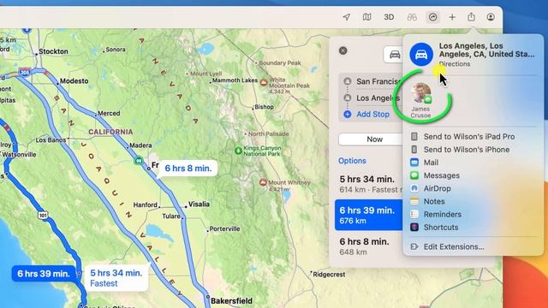This screenshot has height=308, width=548.
Task: Share to Shortcuts
Action: pyautogui.click(x=441, y=227)
